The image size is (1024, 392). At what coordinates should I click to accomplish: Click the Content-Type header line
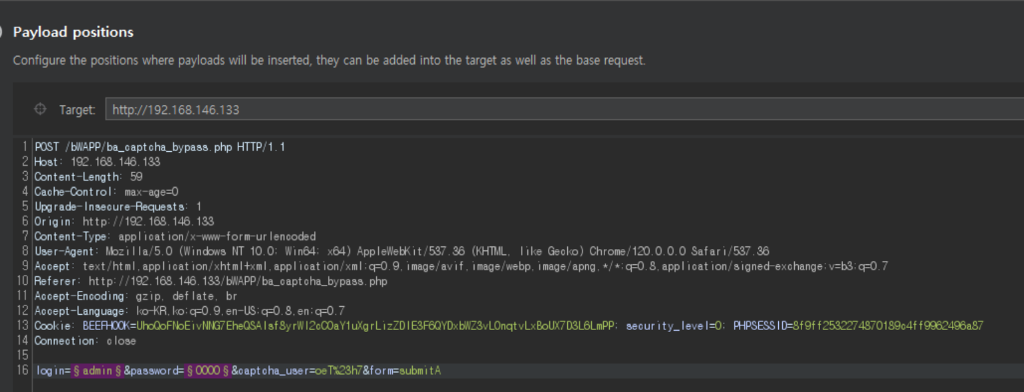coord(175,236)
